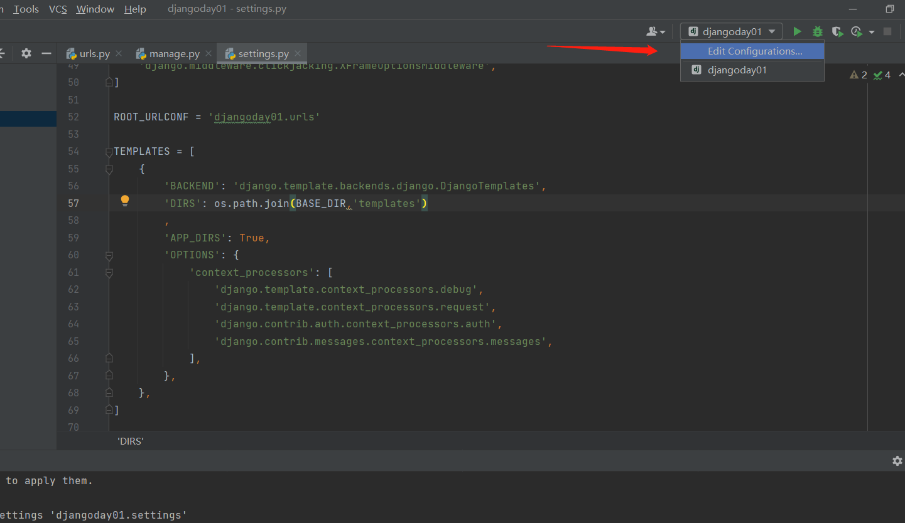Close the settings.py tab

tap(298, 53)
